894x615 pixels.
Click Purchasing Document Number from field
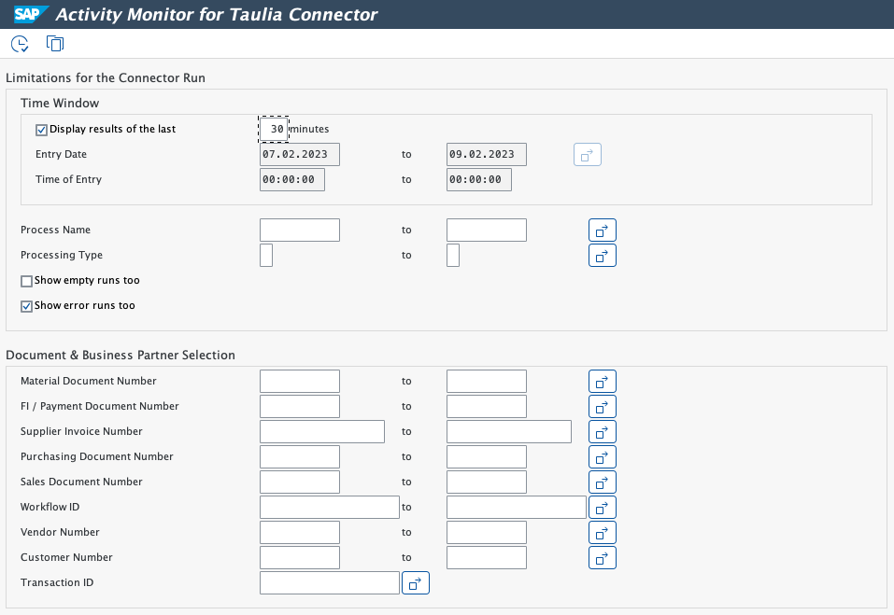300,456
